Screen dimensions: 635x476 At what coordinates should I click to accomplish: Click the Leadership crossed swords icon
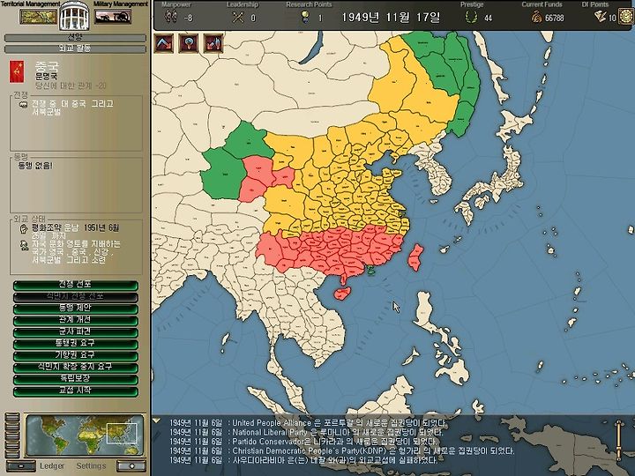[x=238, y=18]
